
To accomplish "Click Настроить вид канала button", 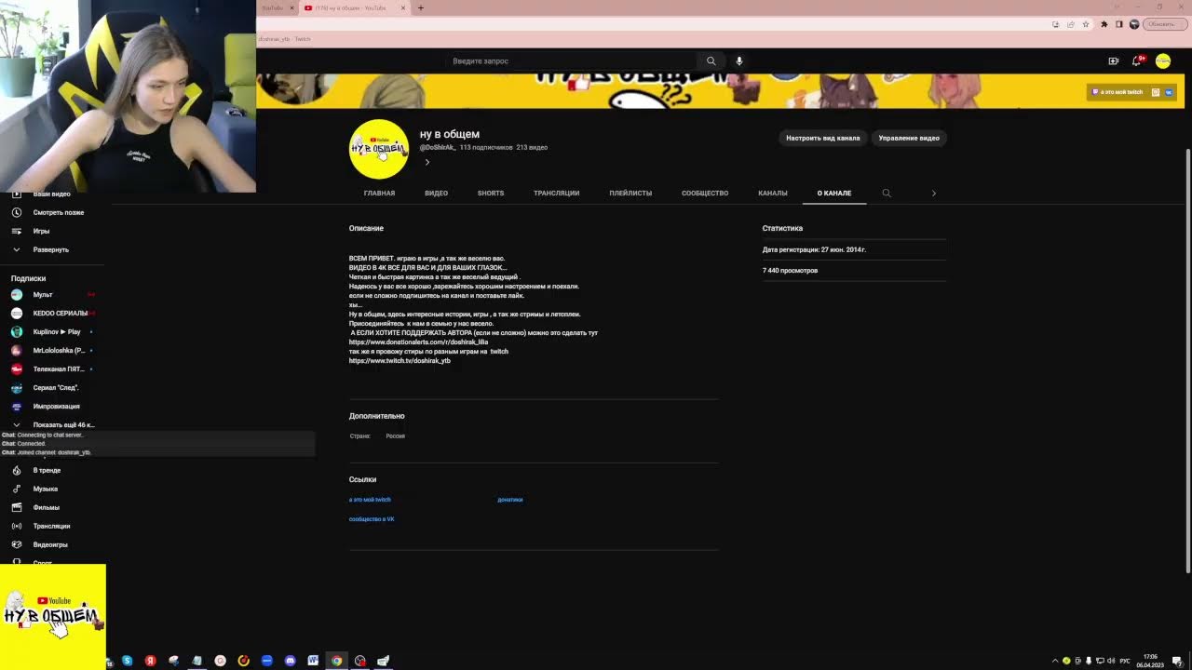I will (823, 138).
